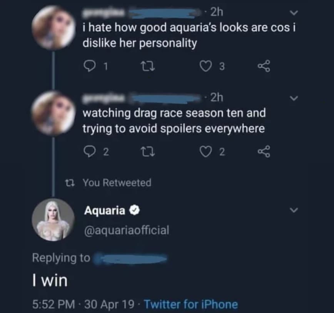Click the Aquaria display name

[104, 210]
